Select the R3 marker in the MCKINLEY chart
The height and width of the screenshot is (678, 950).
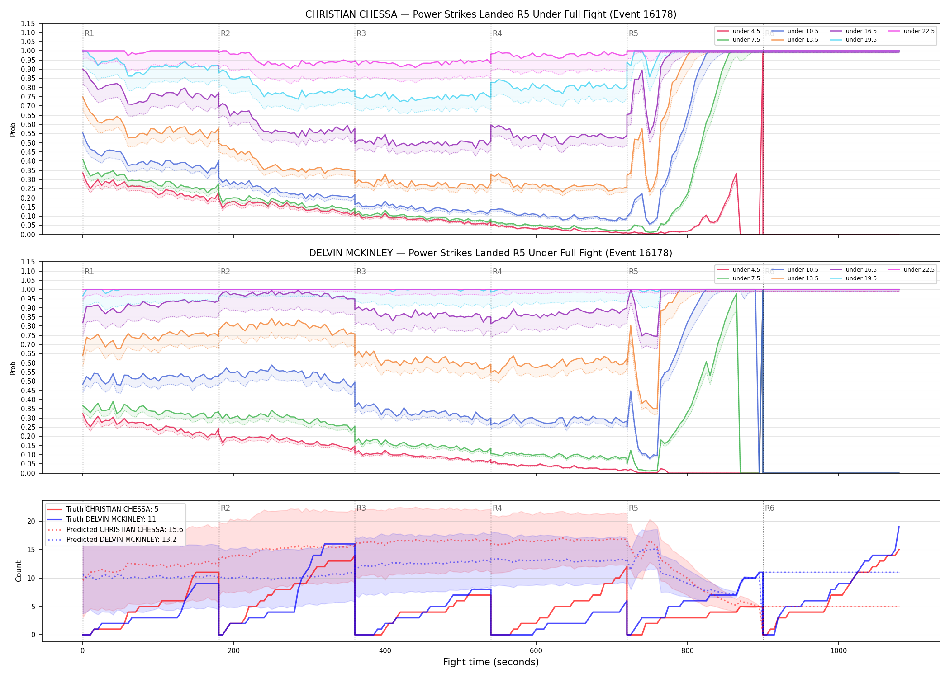pyautogui.click(x=361, y=272)
